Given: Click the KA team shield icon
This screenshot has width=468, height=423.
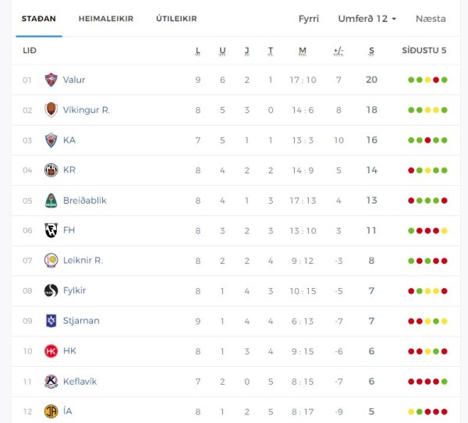Looking at the screenshot, I should [x=51, y=140].
